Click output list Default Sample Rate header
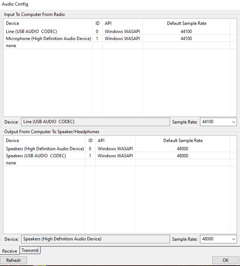This screenshot has width=240, height=266. click(x=183, y=141)
